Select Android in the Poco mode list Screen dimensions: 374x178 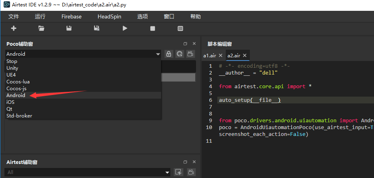(x=83, y=95)
